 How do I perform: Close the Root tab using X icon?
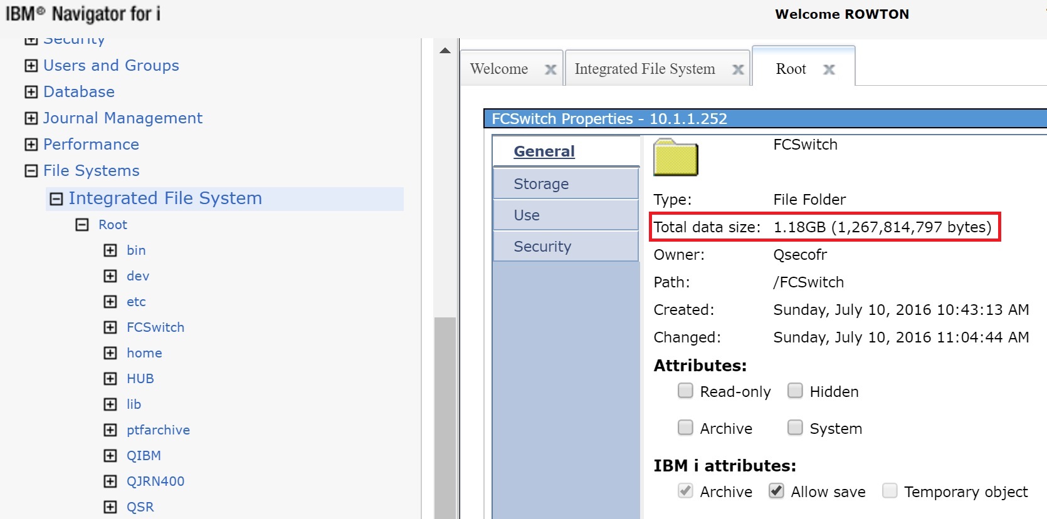point(829,69)
